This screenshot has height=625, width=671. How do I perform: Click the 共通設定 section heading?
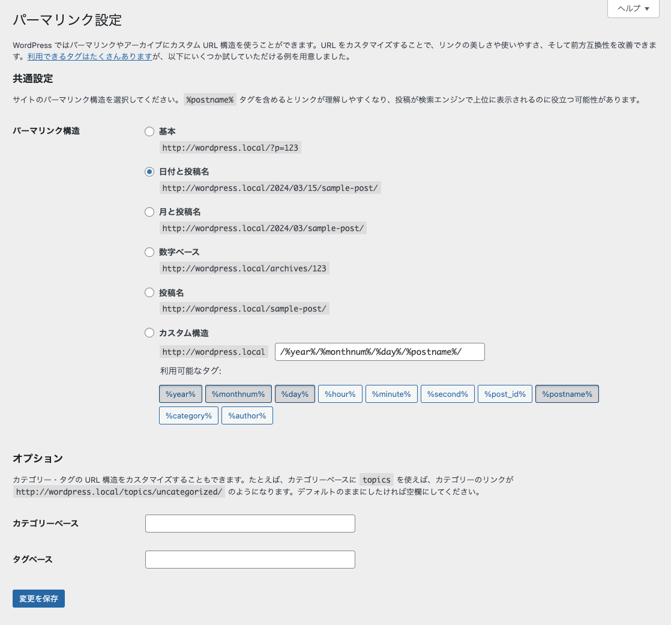pos(32,79)
